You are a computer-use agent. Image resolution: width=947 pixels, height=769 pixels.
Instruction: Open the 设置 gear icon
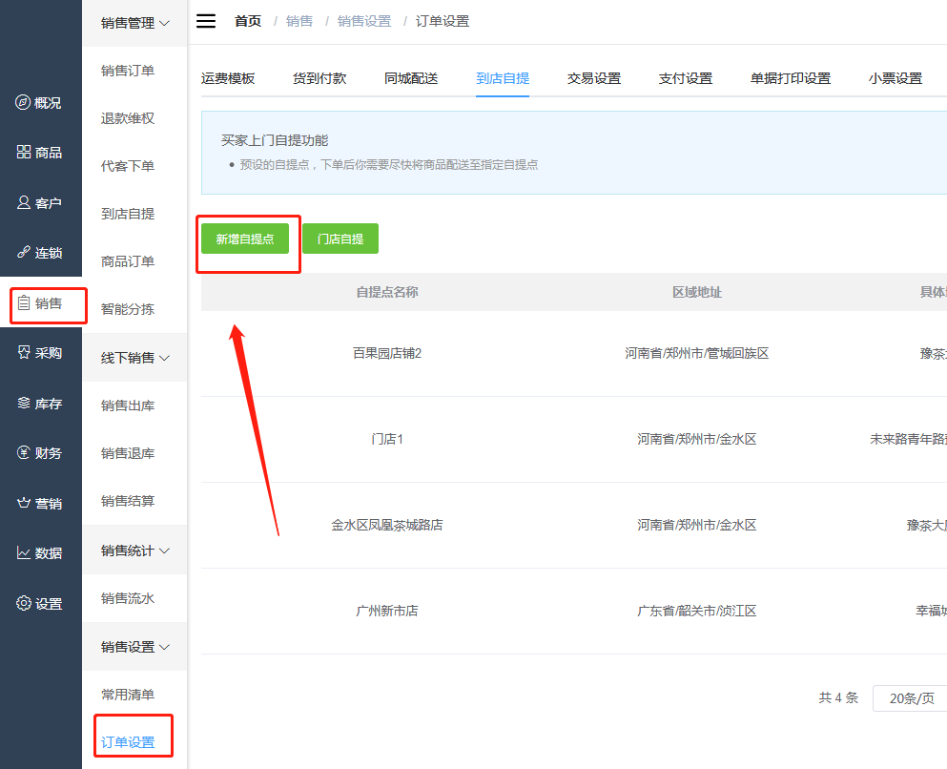tap(24, 603)
